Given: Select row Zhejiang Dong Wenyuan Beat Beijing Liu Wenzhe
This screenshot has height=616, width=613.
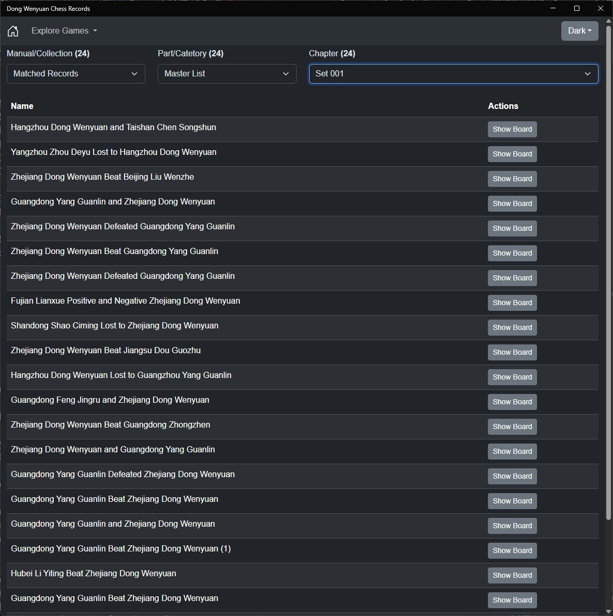Looking at the screenshot, I should click(x=302, y=179).
